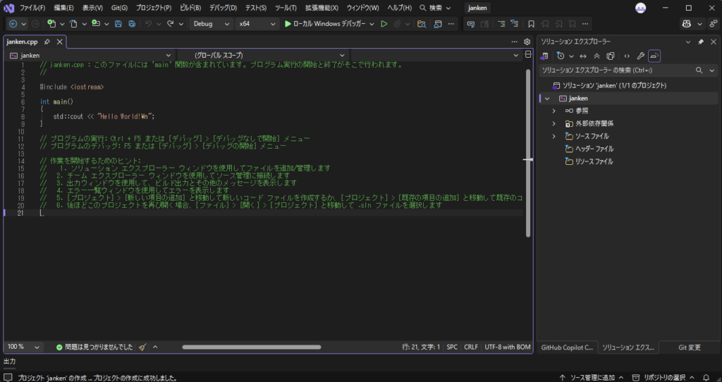Switch views icon in Solution Explorer toolbar

click(x=545, y=56)
